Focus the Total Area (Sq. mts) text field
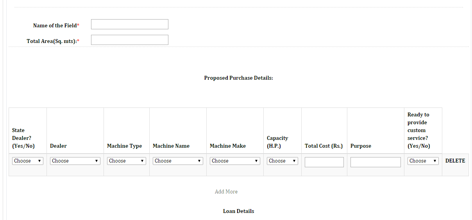Image resolution: width=472 pixels, height=220 pixels. coord(130,40)
